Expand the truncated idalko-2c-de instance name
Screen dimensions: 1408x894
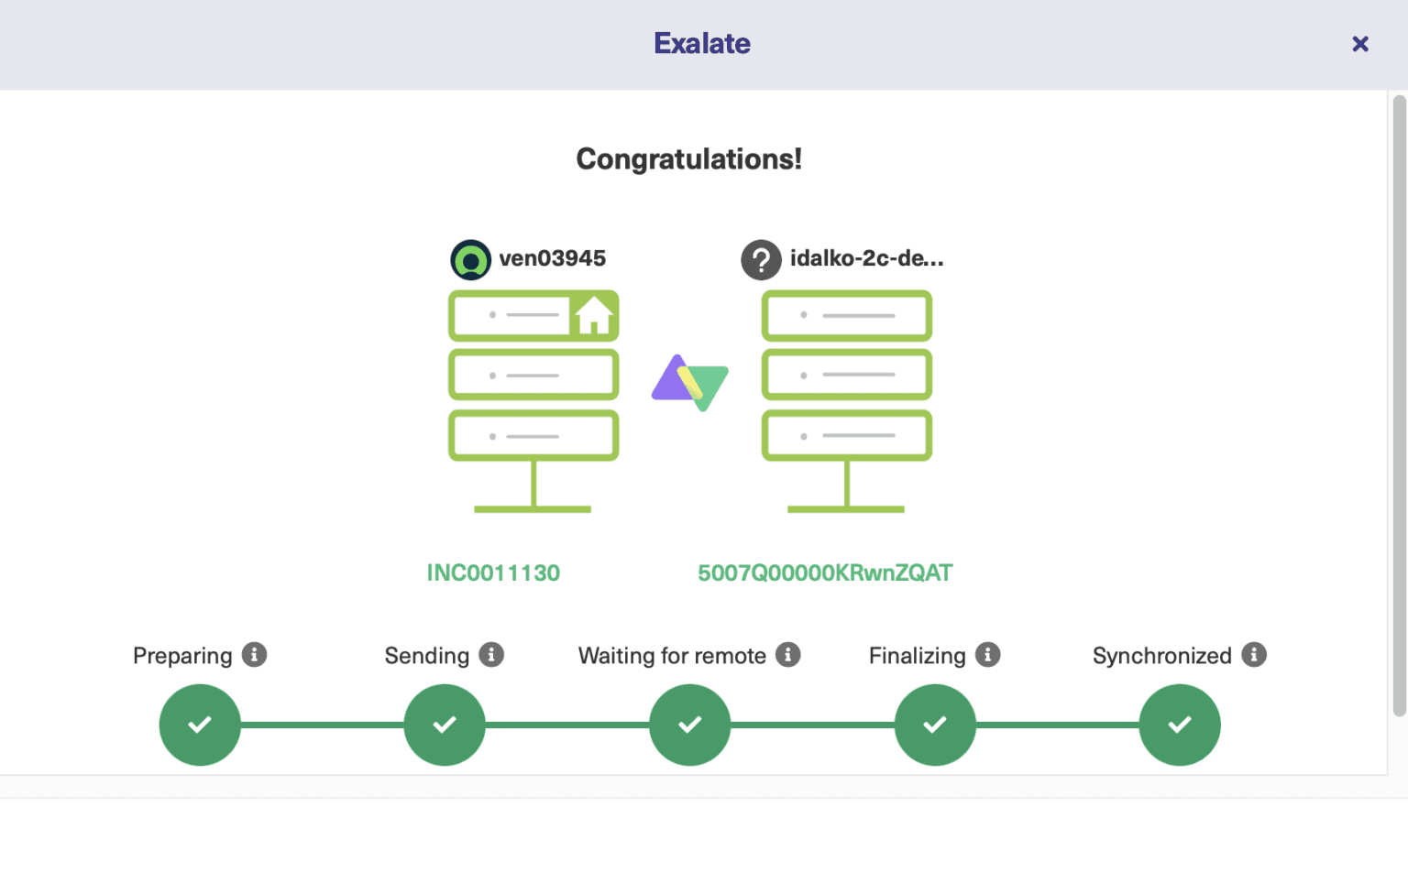866,259
